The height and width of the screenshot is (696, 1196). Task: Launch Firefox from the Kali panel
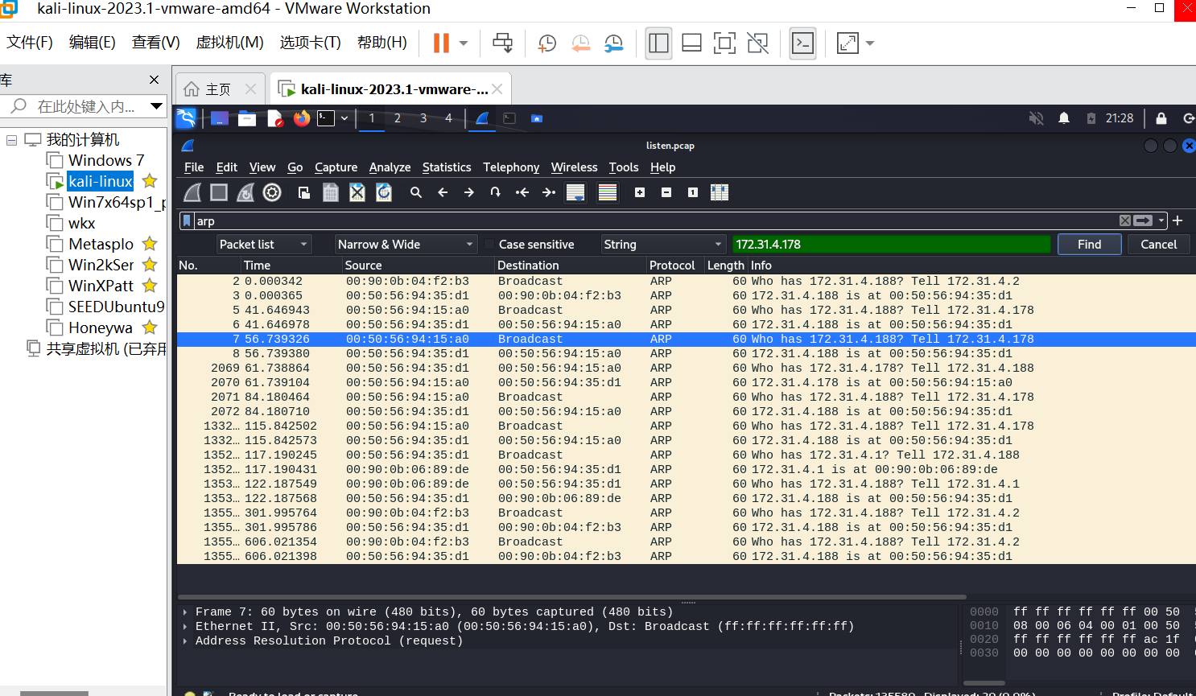point(302,118)
